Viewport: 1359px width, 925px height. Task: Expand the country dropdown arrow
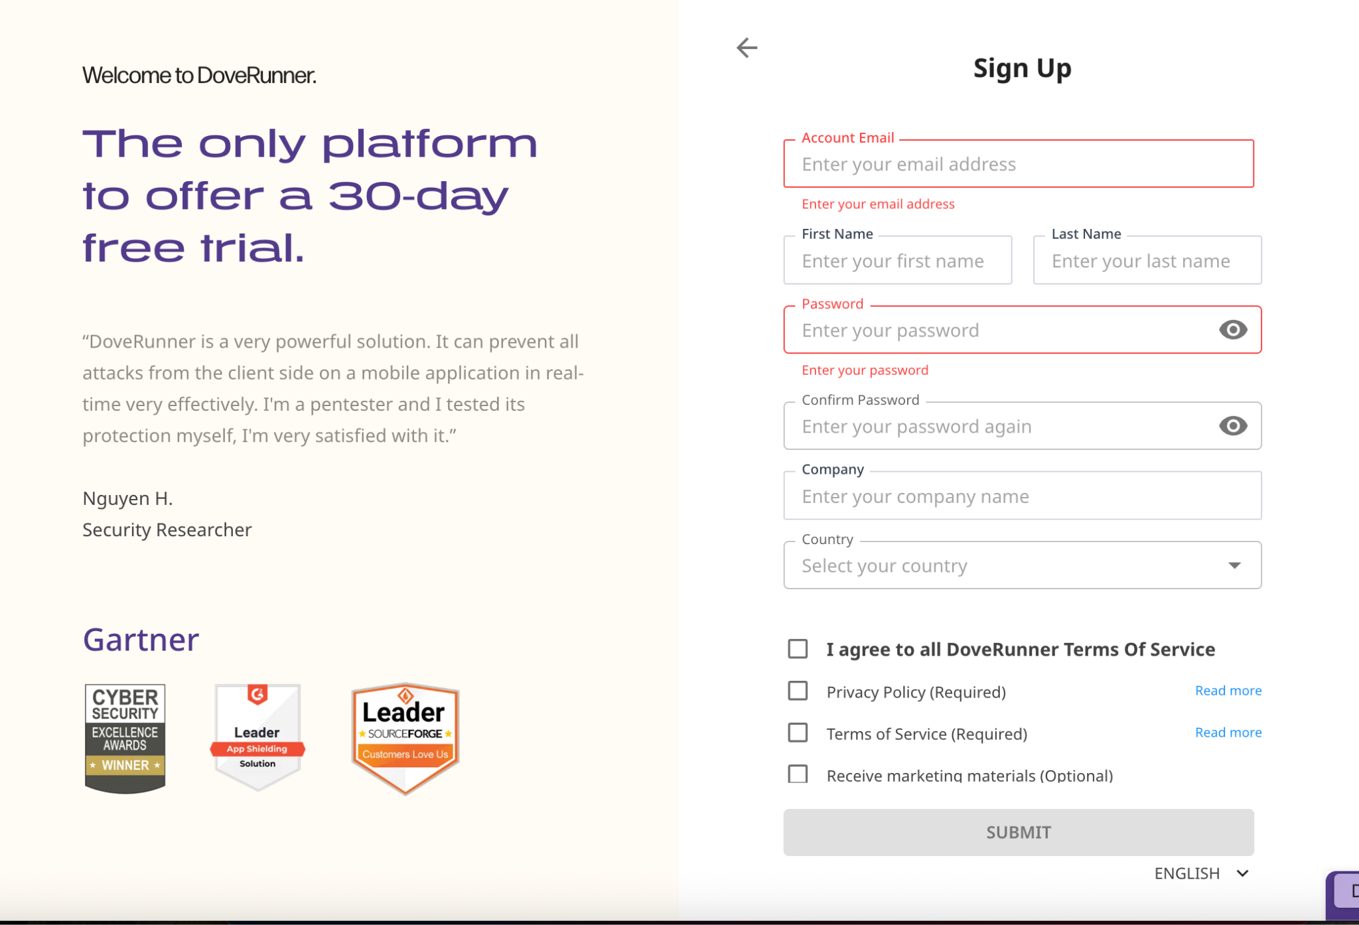[1234, 565]
